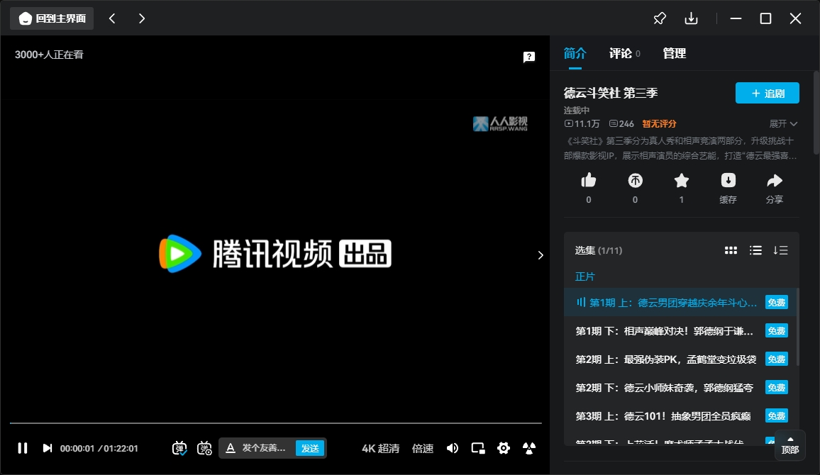The height and width of the screenshot is (475, 820).
Task: Seek on the video progress bar
Action: point(276,423)
